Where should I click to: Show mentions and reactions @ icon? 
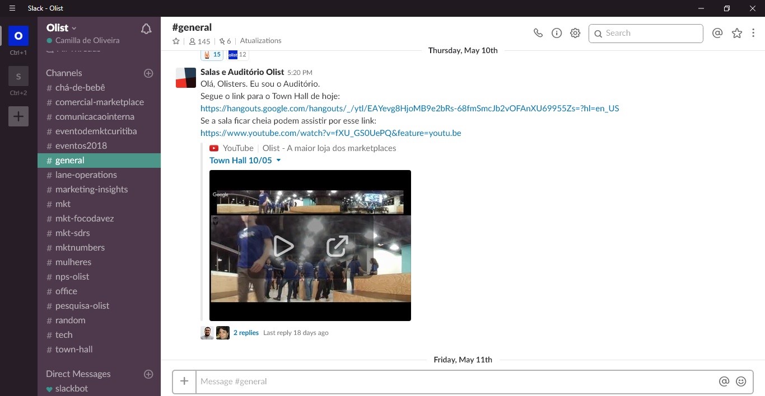(x=717, y=33)
